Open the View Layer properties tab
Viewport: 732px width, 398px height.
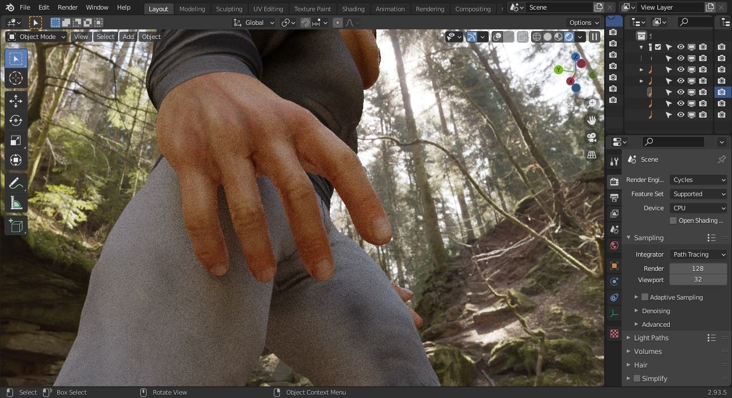click(614, 213)
